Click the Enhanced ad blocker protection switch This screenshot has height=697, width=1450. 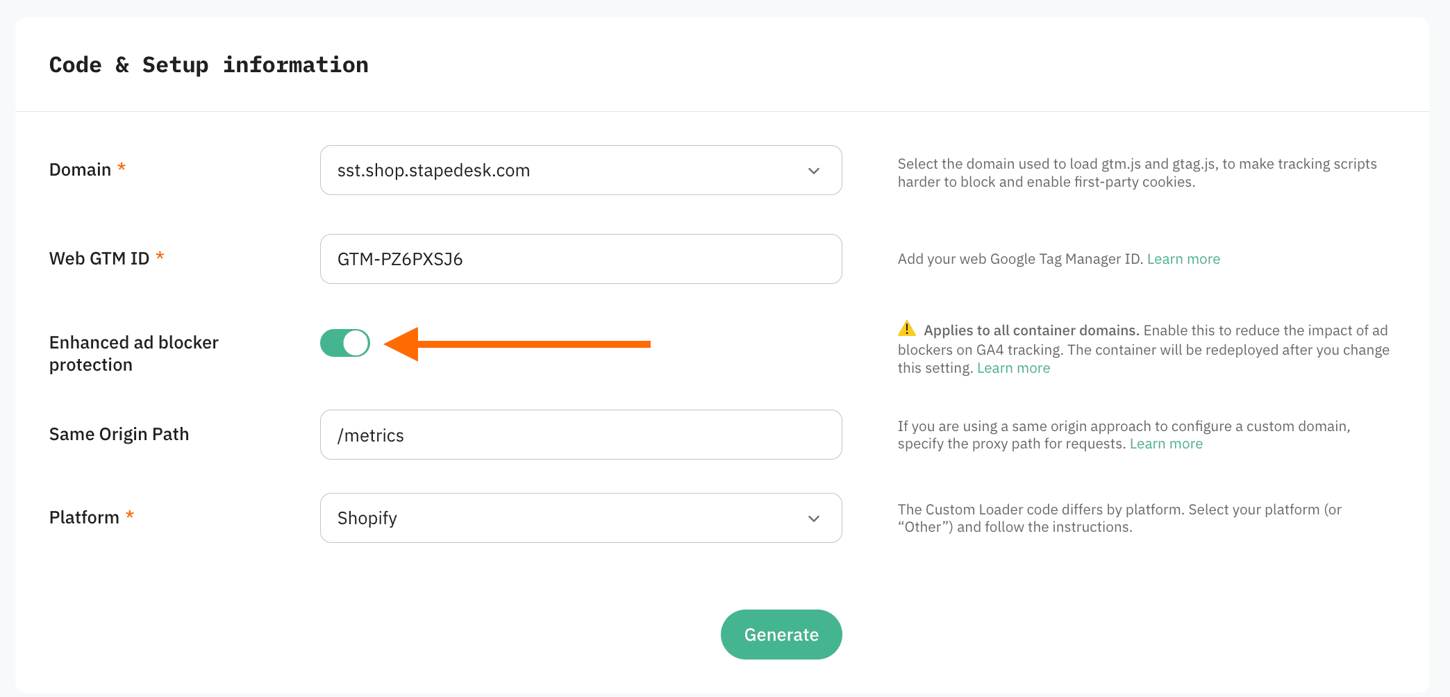coord(345,342)
